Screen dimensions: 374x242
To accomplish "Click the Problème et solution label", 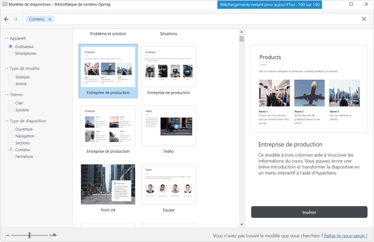I will pyautogui.click(x=108, y=34).
